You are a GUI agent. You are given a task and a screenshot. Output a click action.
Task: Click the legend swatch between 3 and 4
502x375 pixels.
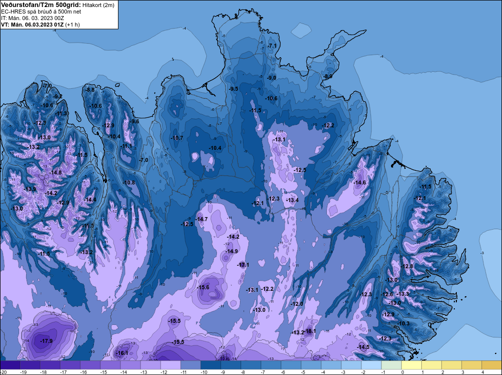click(472, 365)
